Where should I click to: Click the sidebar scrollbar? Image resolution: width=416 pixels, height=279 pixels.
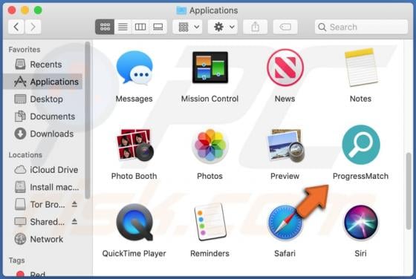point(88,120)
